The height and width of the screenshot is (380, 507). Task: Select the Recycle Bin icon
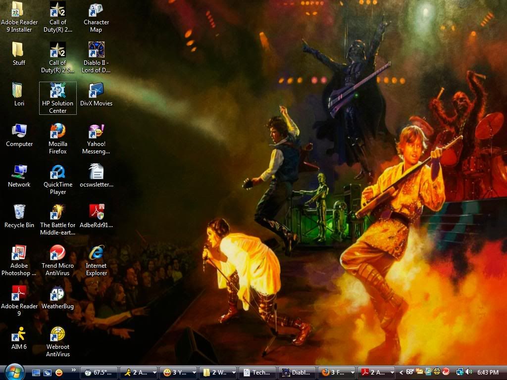(x=19, y=213)
